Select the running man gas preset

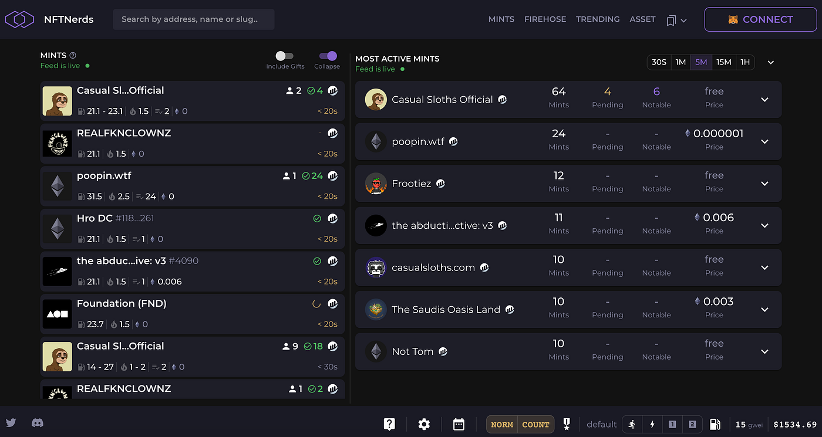632,424
